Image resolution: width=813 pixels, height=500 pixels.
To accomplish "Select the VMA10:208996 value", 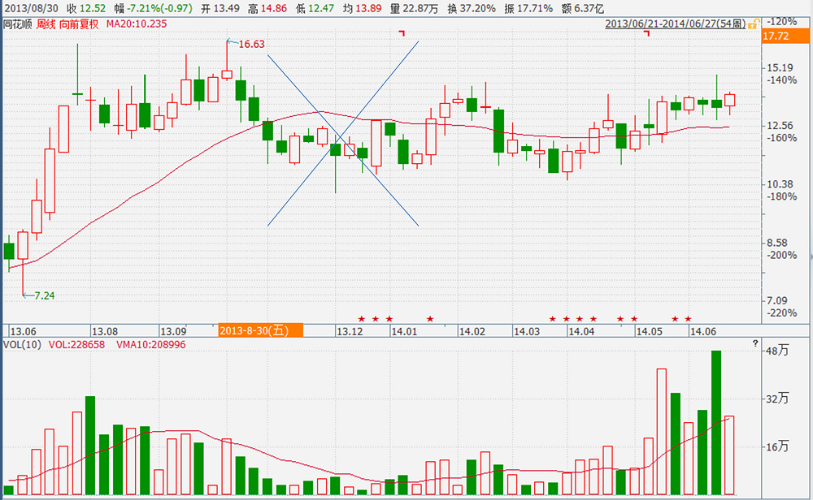I will click(151, 345).
